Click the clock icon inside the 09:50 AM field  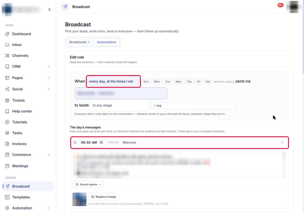[101, 142]
